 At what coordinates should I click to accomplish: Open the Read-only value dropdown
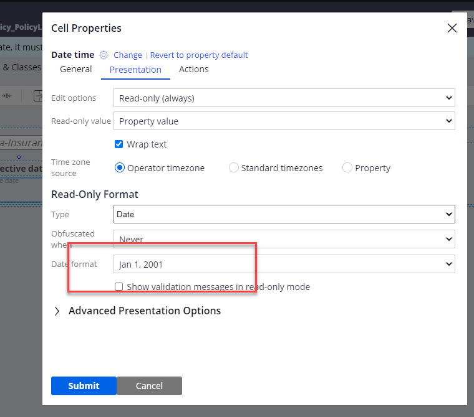pos(284,121)
